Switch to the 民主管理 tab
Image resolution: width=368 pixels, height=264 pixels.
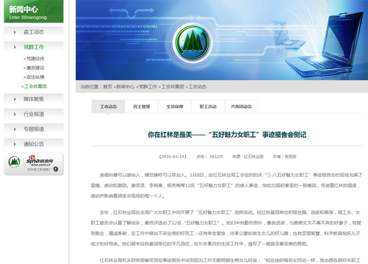142,107
